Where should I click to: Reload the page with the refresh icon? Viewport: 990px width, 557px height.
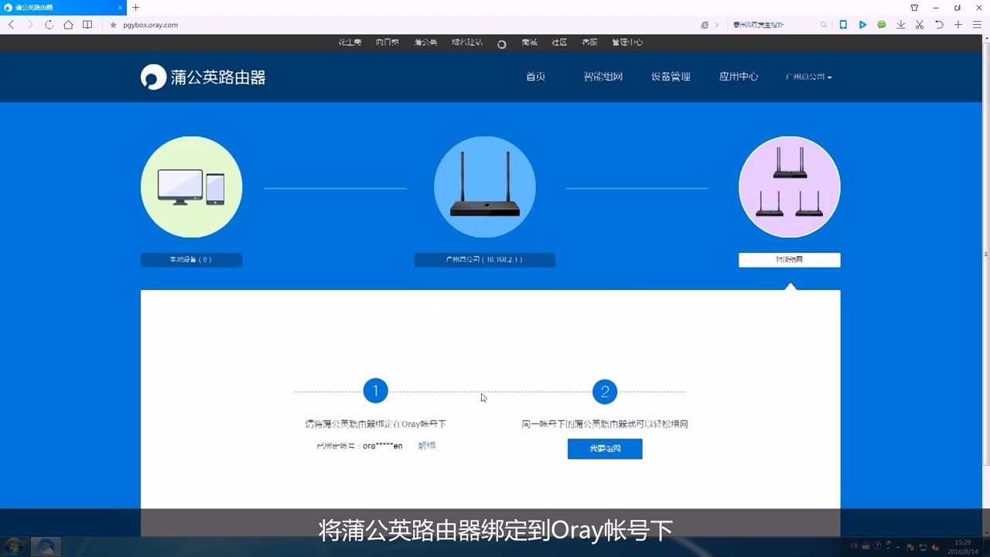(x=49, y=25)
